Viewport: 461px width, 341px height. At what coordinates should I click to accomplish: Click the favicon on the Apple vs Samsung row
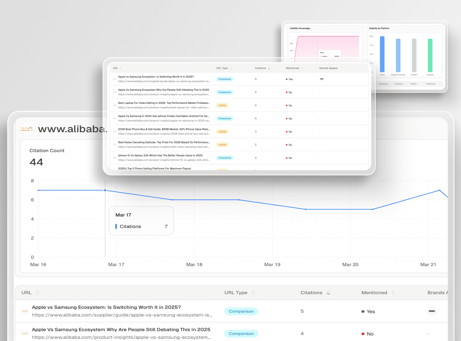tap(25, 311)
